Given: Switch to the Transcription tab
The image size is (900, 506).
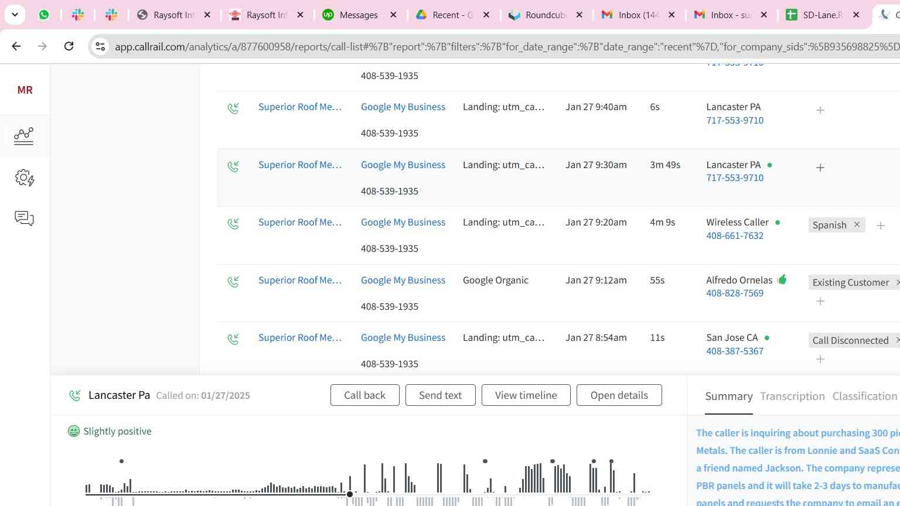Looking at the screenshot, I should coord(793,396).
